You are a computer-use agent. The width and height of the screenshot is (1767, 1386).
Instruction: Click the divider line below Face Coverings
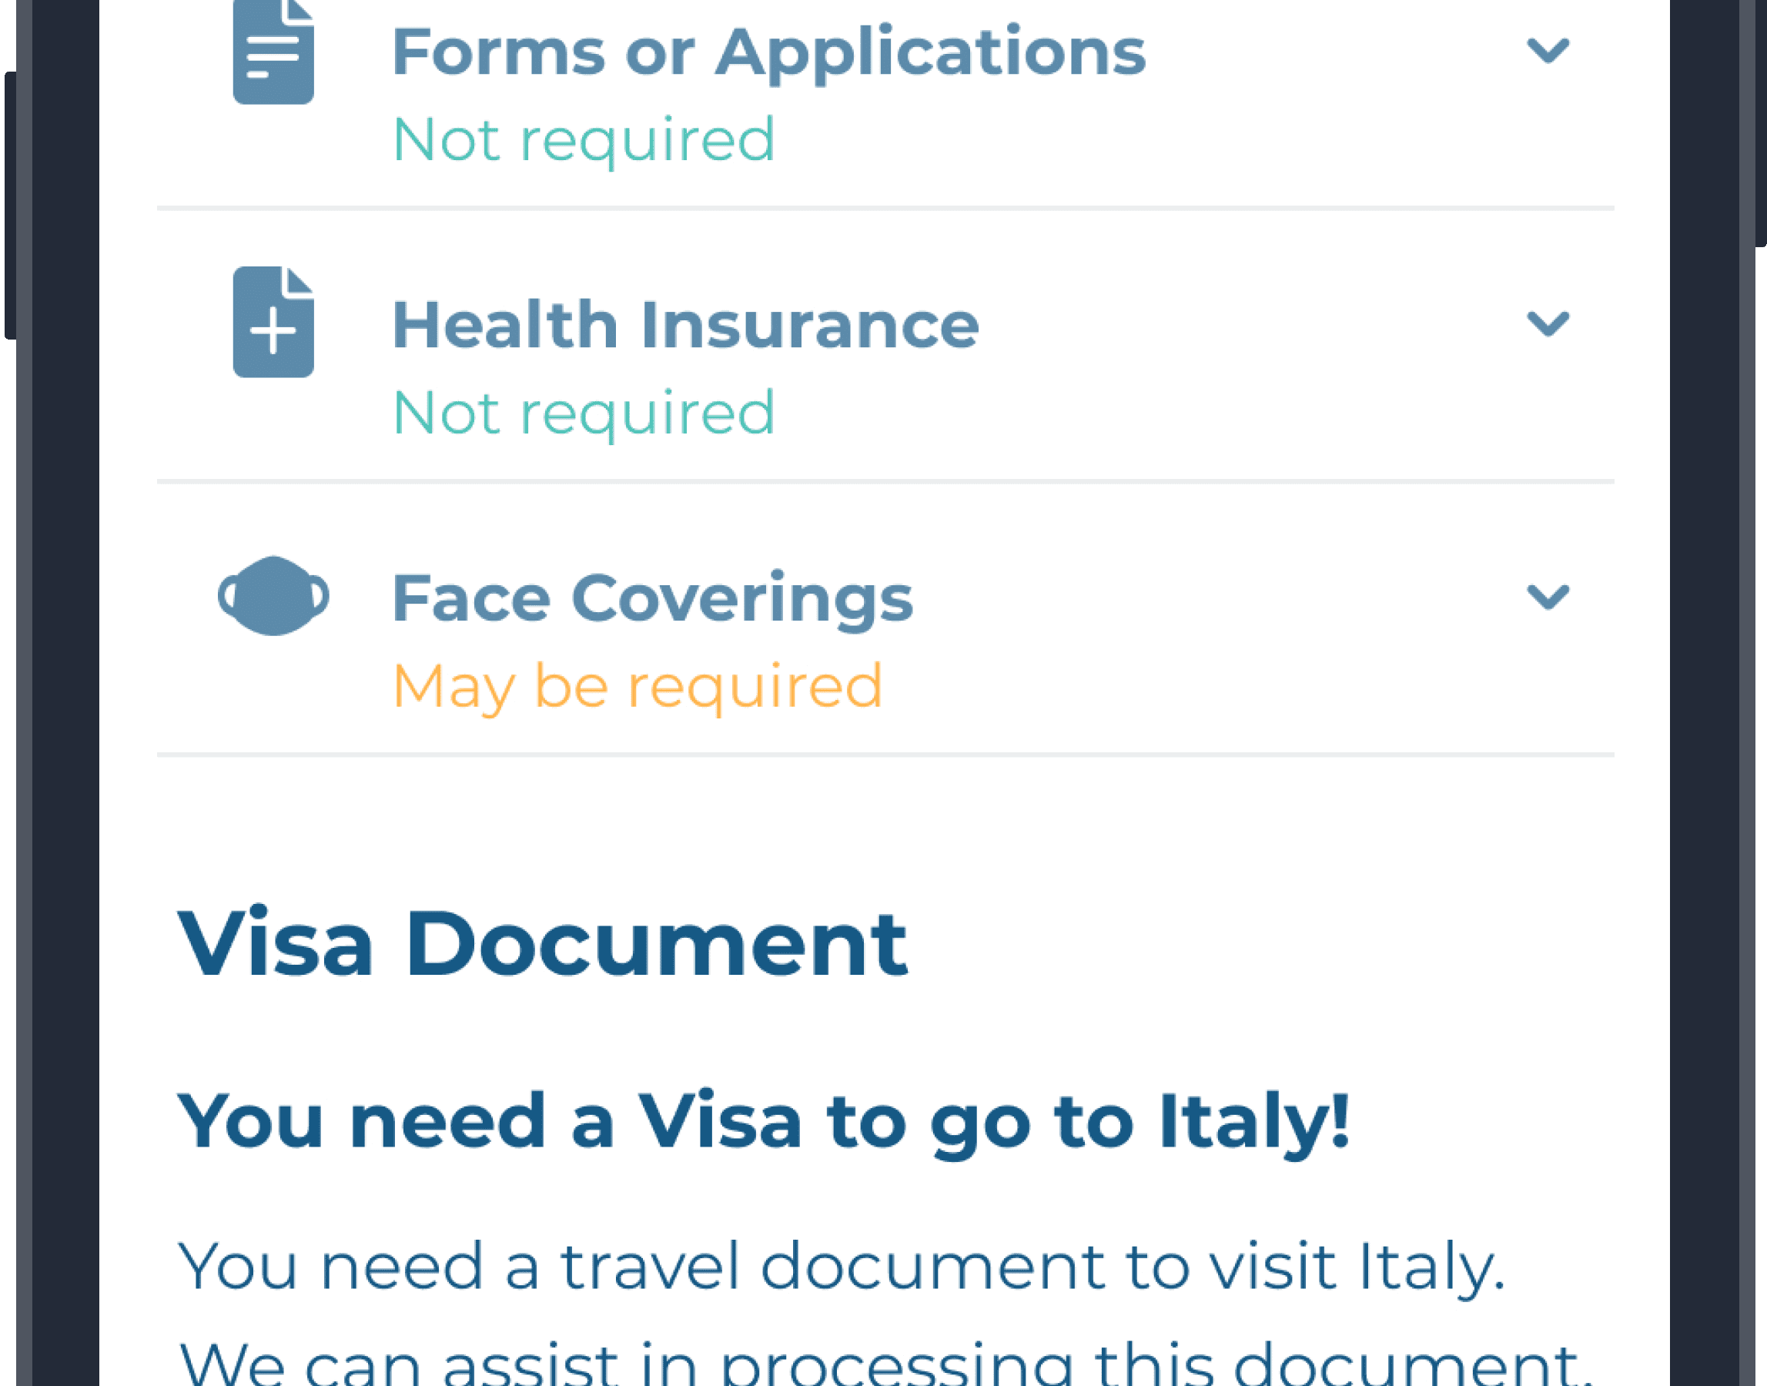coord(885,755)
